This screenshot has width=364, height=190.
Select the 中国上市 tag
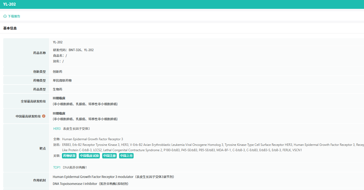pos(126,156)
